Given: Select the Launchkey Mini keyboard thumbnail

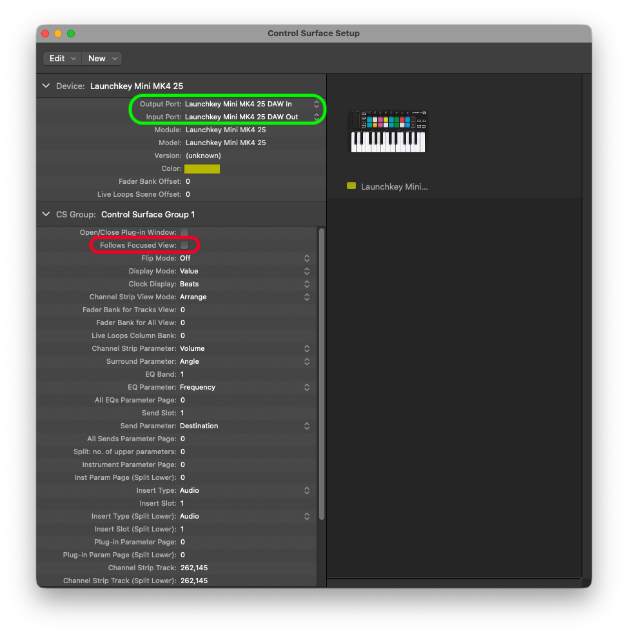Looking at the screenshot, I should point(388,132).
